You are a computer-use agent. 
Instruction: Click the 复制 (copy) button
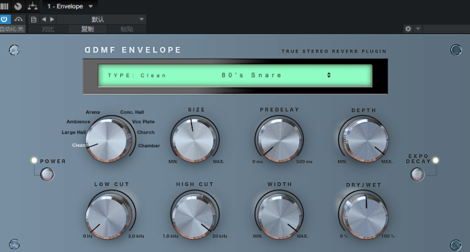(87, 29)
